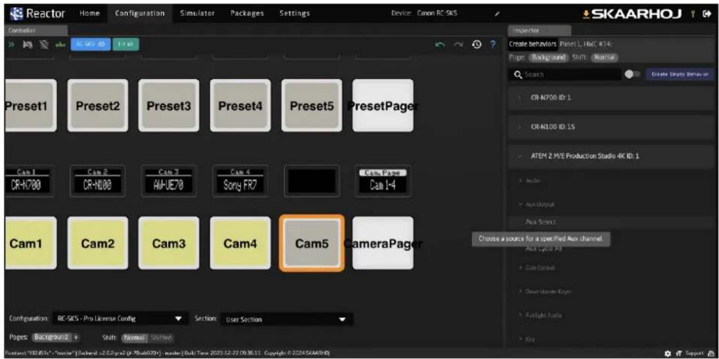Viewport: 719px width, 359px height.
Task: Open the Configuration menu tab
Action: [140, 13]
